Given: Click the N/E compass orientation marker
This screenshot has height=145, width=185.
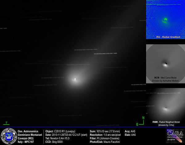Looking at the screenshot, I should pyautogui.click(x=141, y=121).
